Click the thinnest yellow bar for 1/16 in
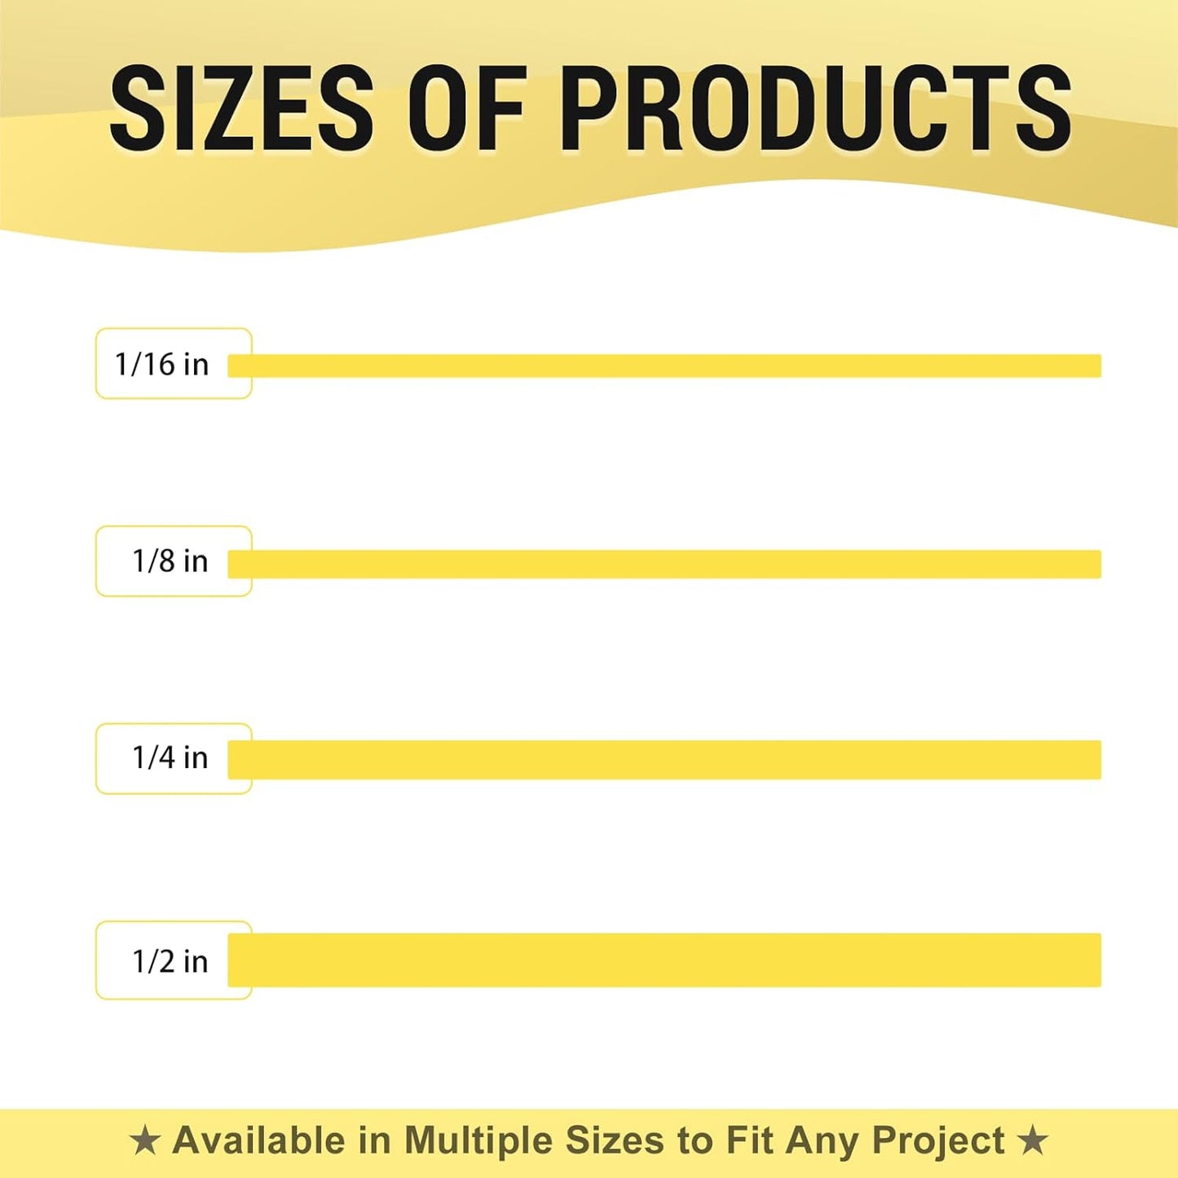1178x1178 pixels. coord(664,366)
